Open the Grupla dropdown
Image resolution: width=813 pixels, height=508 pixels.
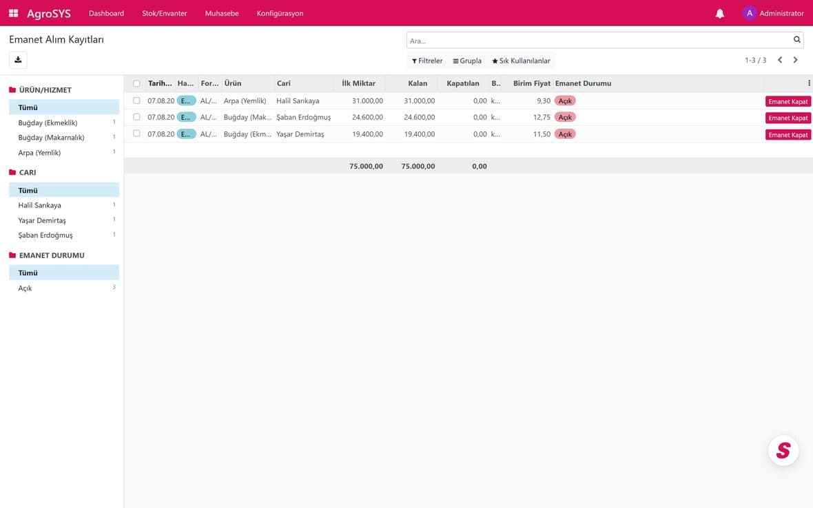[x=467, y=61]
